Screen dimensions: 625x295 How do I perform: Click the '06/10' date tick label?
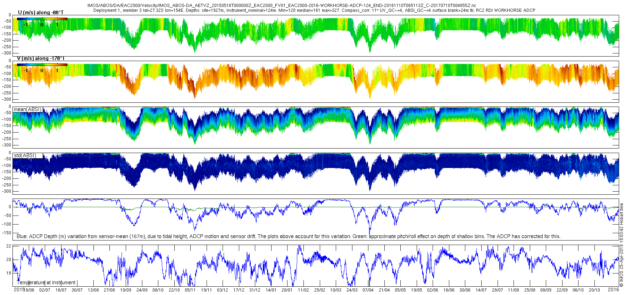coord(578,290)
